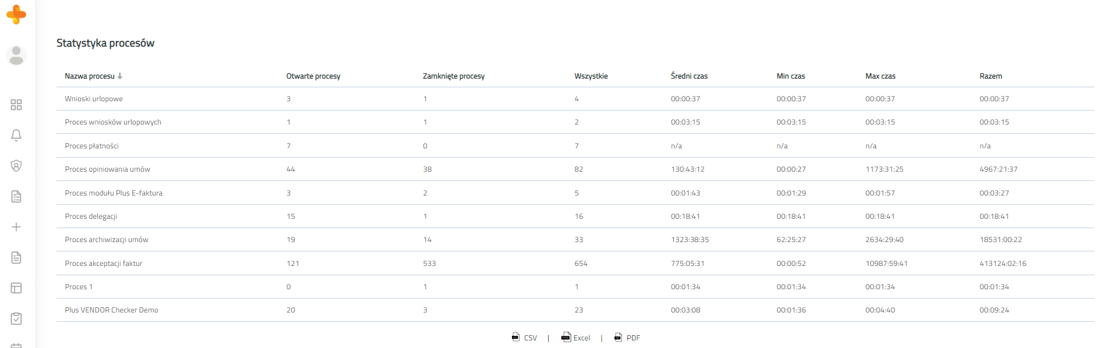Sort by Zamknięte procesy column header
Screen dimensions: 1102x348
[453, 76]
